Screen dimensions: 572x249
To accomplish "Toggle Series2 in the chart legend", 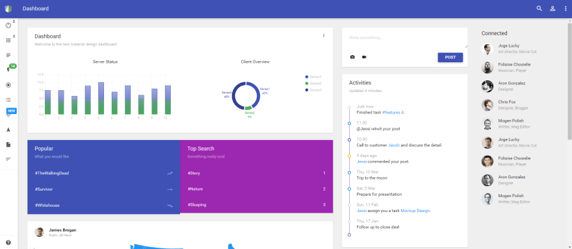I will [x=313, y=84].
